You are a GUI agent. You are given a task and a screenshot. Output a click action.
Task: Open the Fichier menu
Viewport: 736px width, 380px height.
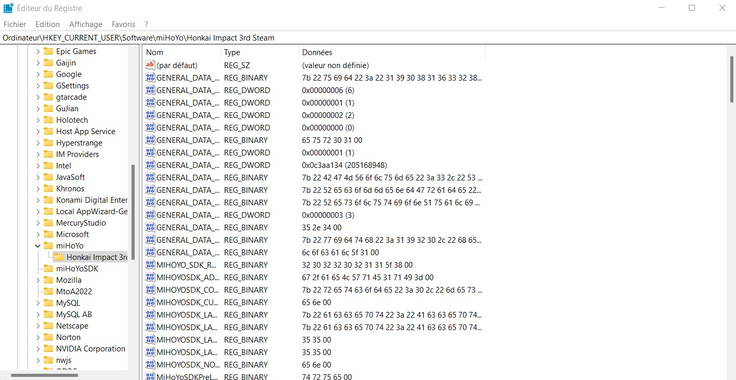(15, 24)
